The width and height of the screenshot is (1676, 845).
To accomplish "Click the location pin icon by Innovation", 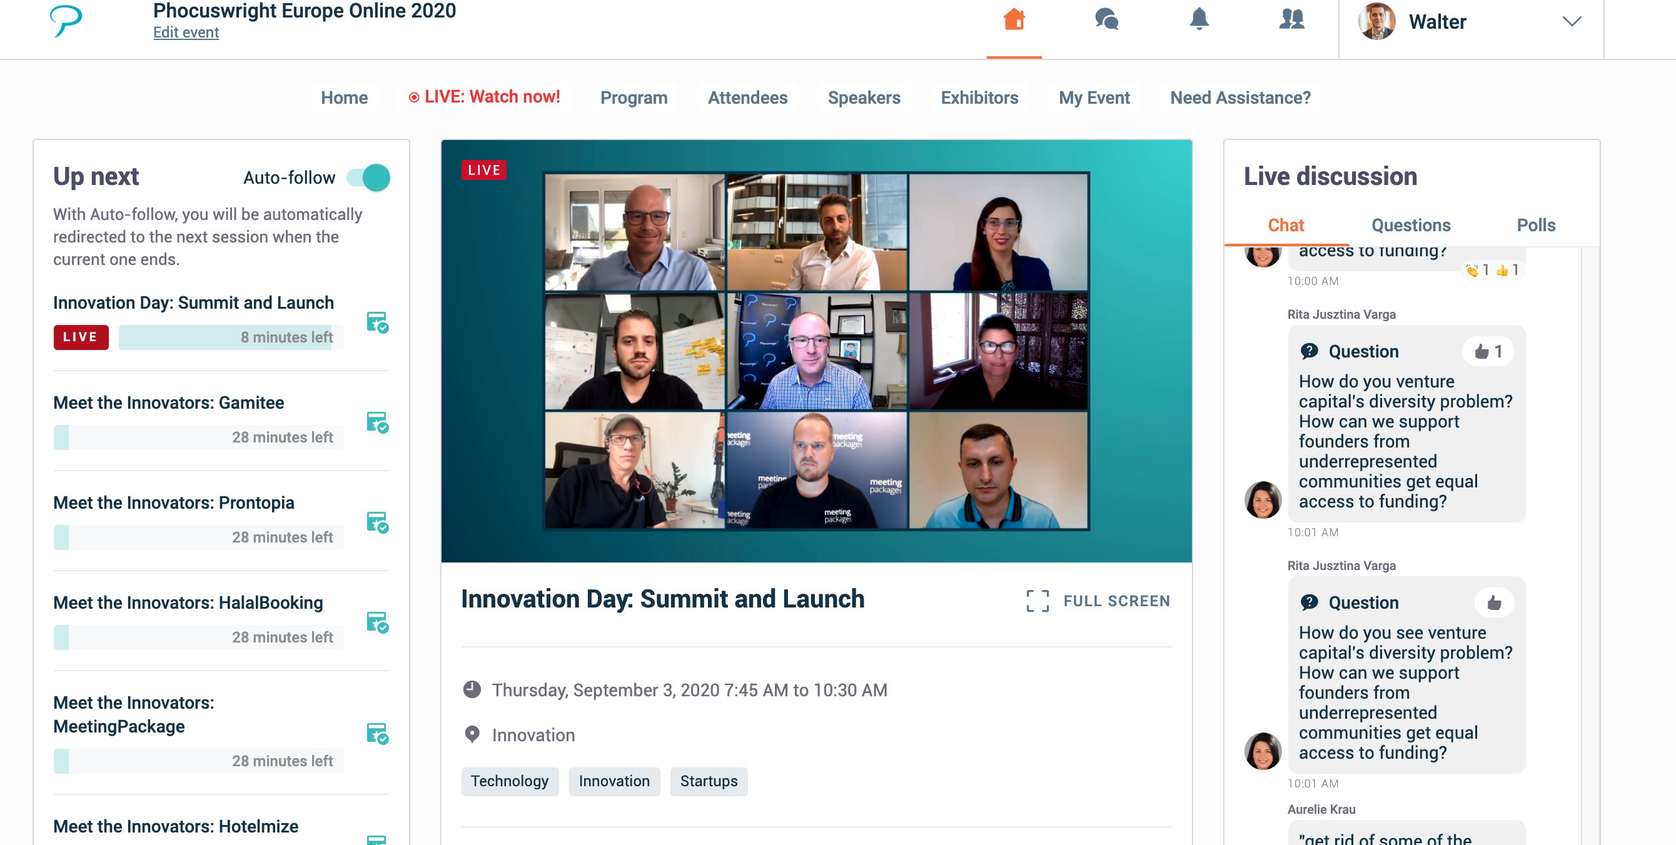I will coord(472,734).
